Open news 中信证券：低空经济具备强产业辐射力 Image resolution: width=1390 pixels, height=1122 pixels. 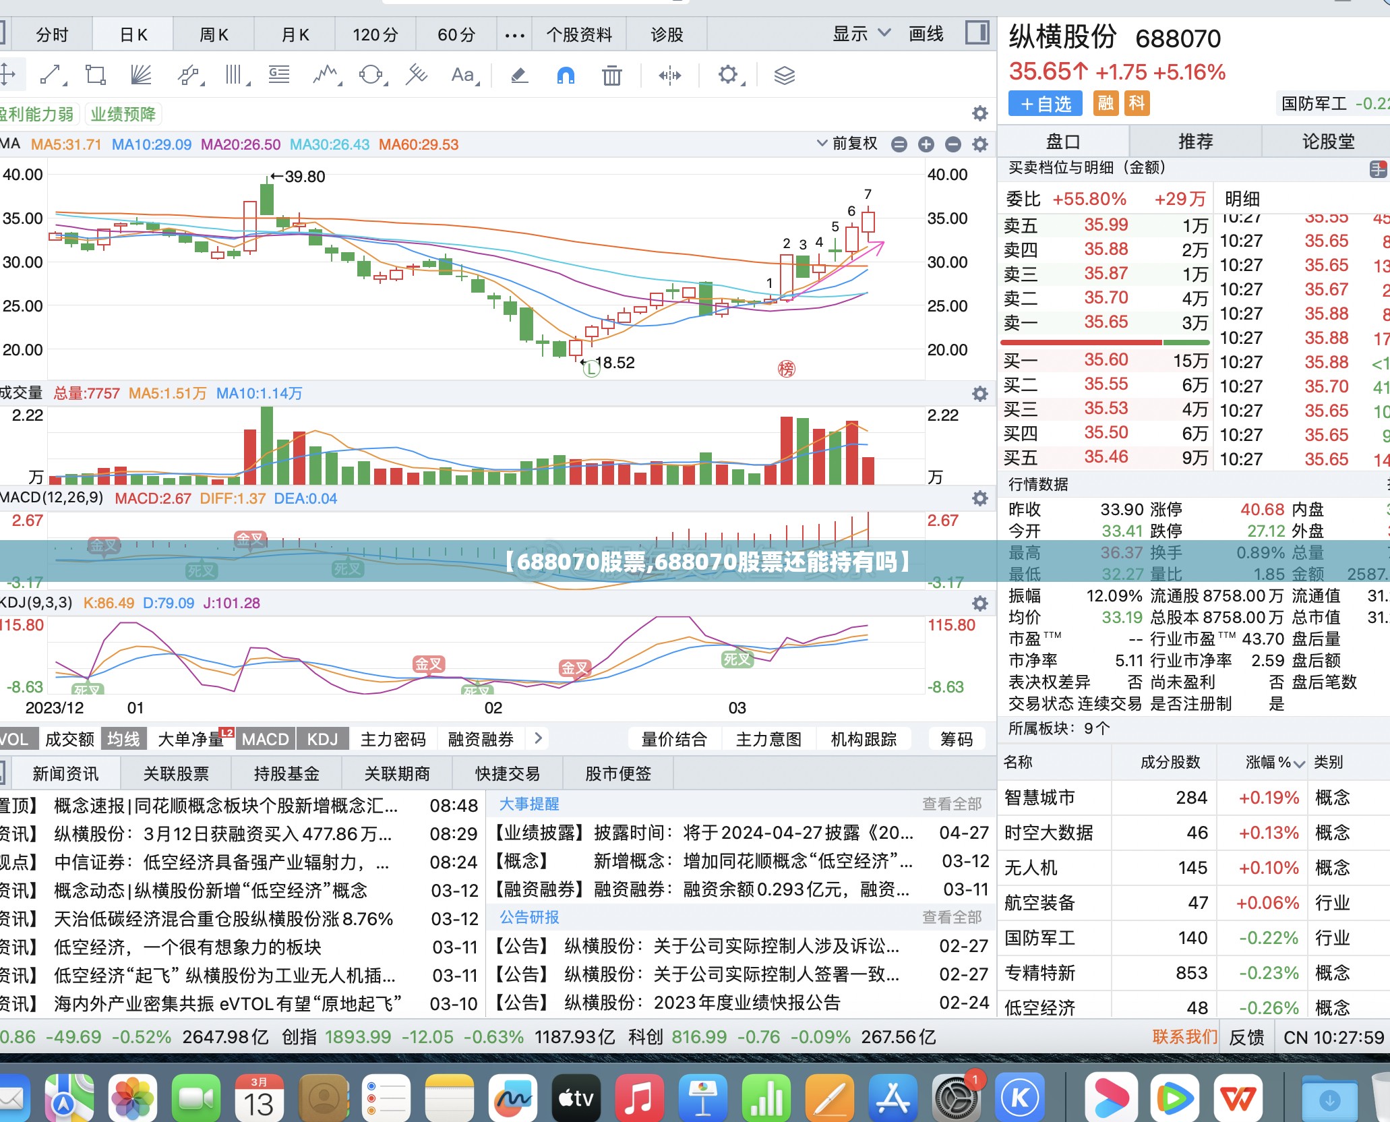221,862
